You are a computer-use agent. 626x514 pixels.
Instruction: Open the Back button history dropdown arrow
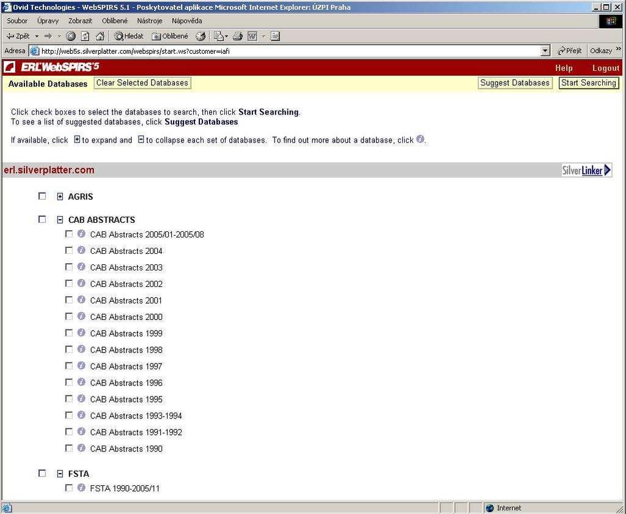pos(37,36)
